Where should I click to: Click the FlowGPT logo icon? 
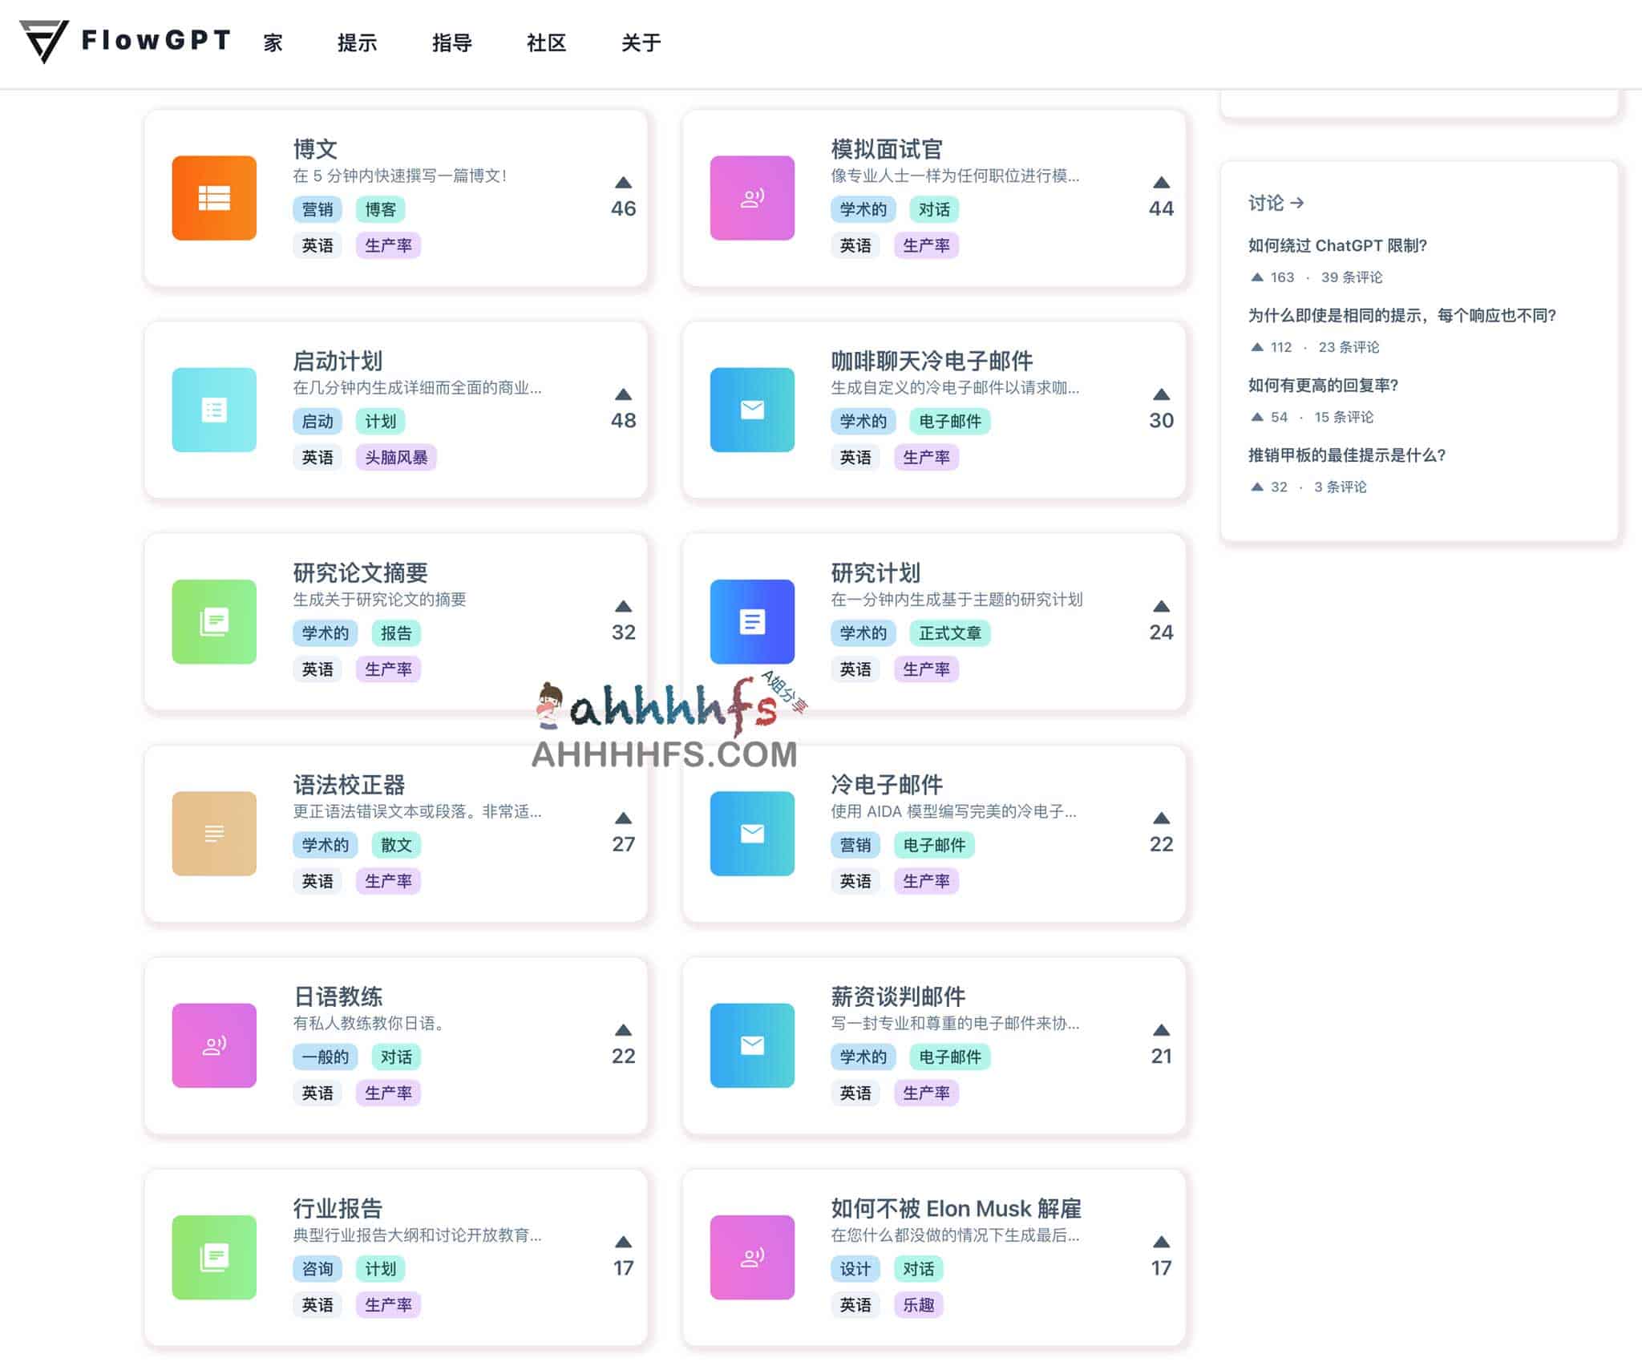coord(44,42)
